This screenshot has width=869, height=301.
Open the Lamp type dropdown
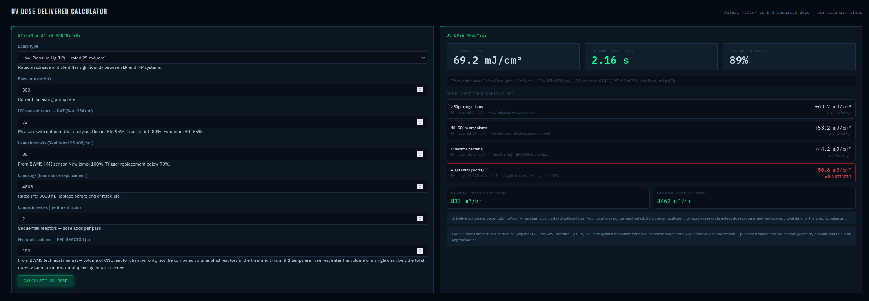(222, 58)
